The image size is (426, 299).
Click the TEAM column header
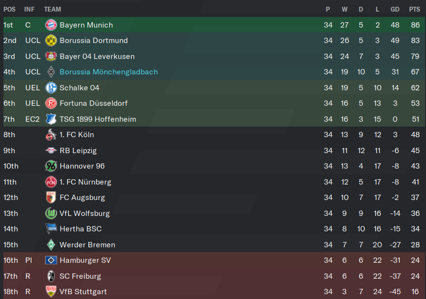click(x=52, y=9)
